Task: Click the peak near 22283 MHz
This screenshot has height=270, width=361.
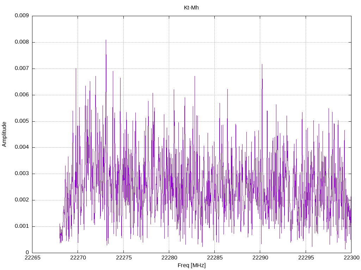Action: (195, 76)
